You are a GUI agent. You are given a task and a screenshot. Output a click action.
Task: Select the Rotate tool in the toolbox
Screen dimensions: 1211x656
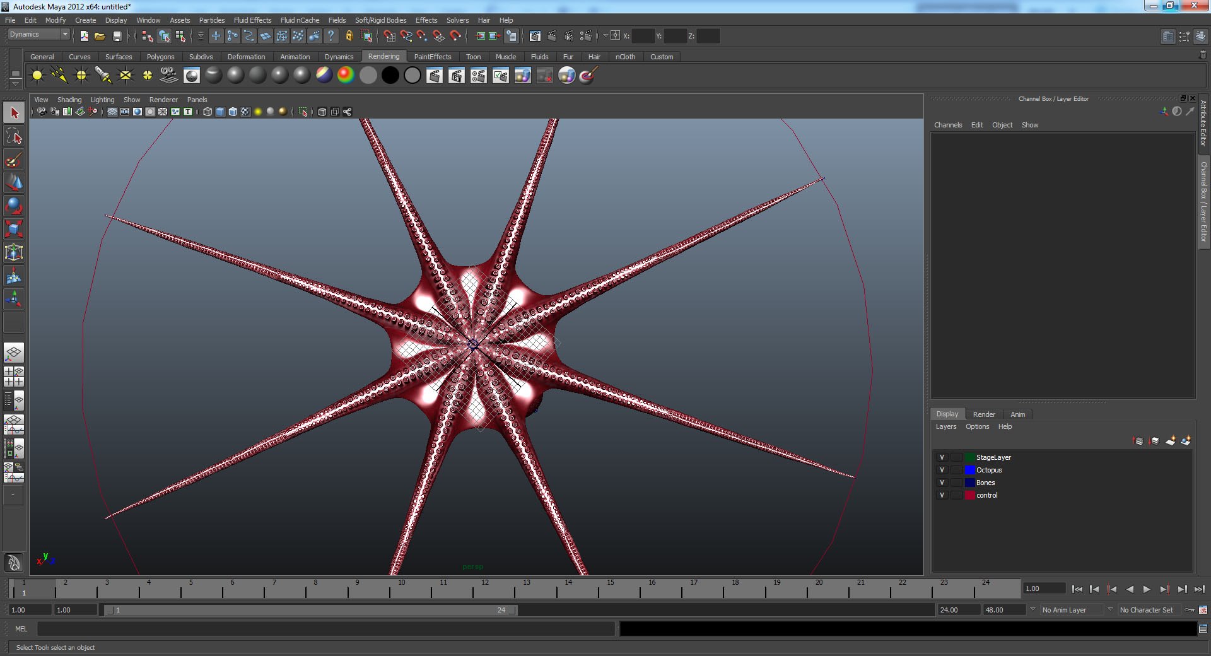(x=14, y=206)
